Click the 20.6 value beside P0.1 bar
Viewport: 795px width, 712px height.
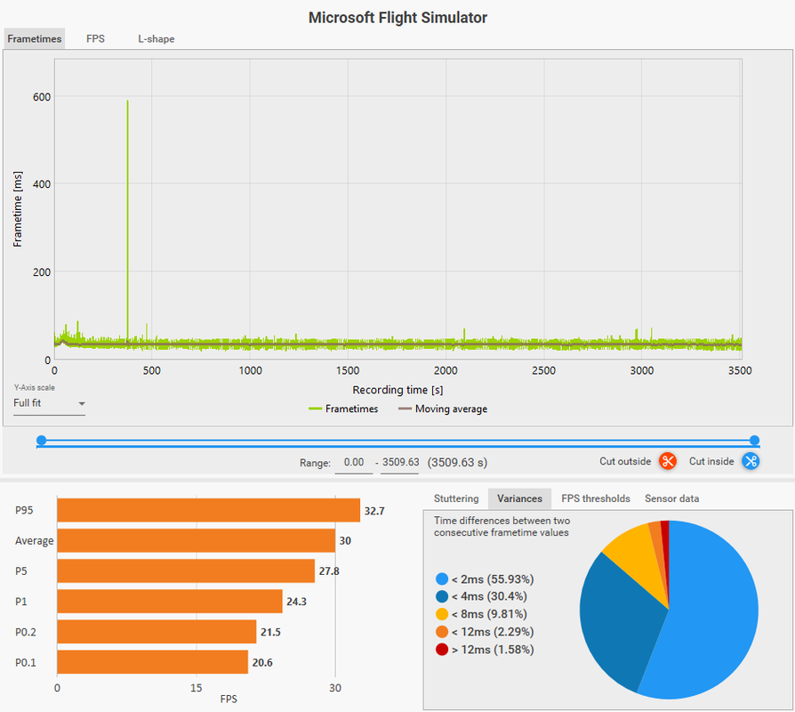262,663
